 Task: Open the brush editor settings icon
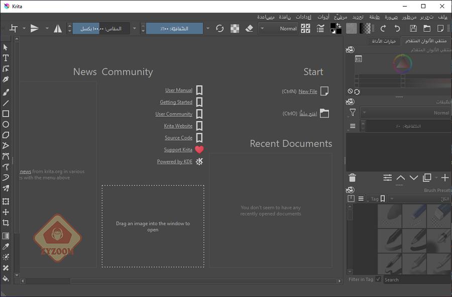(x=320, y=29)
